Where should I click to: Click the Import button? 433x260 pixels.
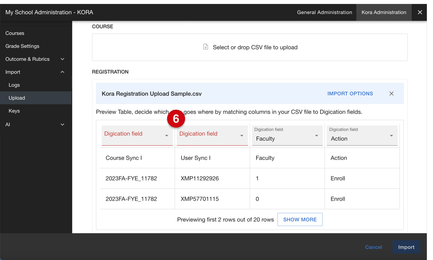[406, 247]
